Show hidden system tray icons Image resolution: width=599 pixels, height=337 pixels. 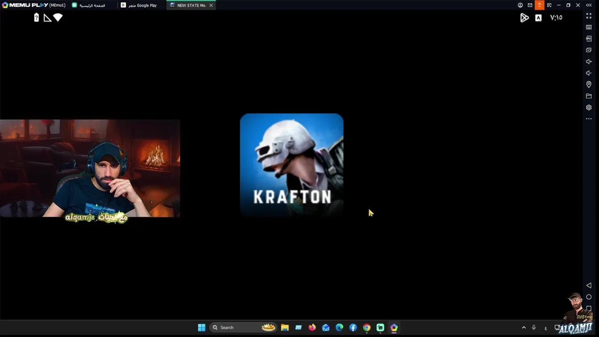(524, 328)
